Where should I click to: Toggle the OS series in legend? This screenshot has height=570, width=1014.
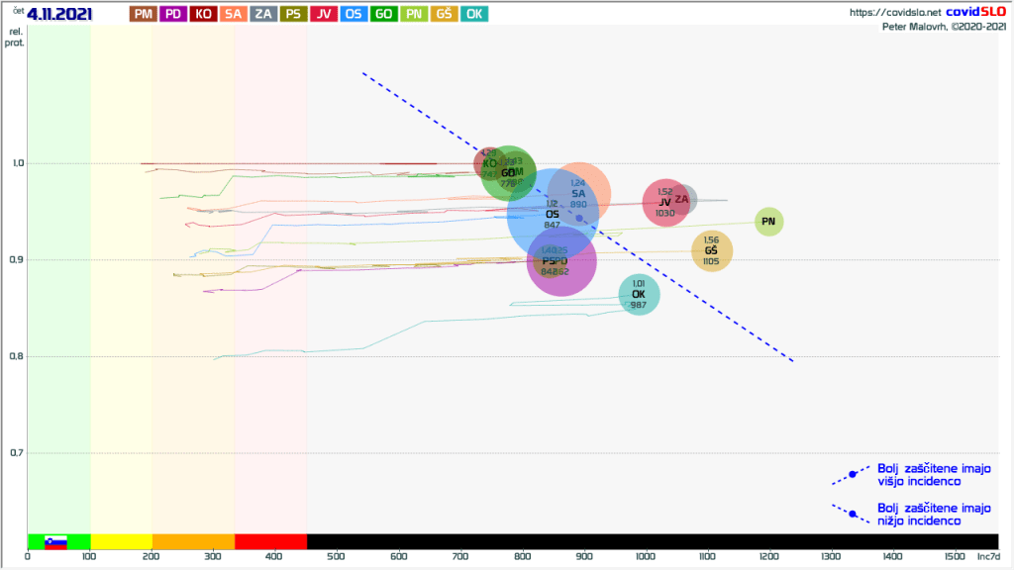353,14
